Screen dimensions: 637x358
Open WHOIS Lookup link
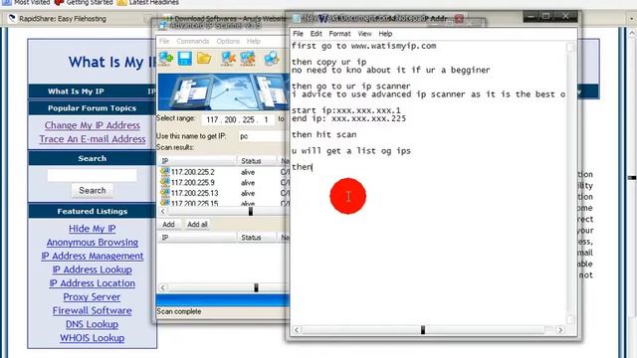pos(93,338)
